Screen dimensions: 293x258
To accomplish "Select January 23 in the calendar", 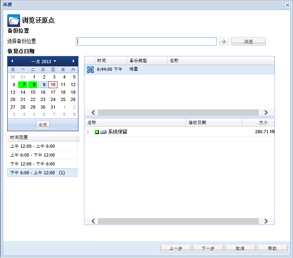I will click(x=43, y=99).
